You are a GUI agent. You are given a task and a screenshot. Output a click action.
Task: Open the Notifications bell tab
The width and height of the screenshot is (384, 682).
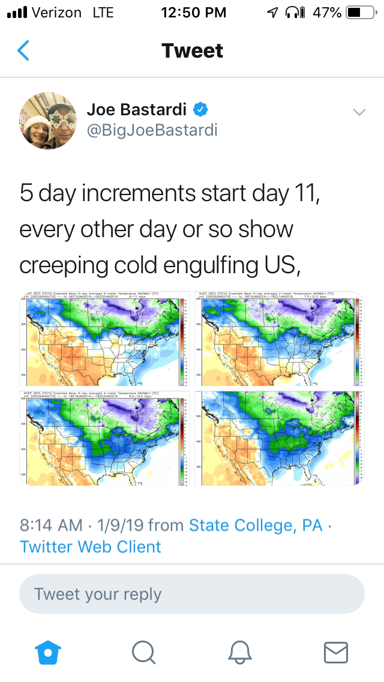pos(240,651)
